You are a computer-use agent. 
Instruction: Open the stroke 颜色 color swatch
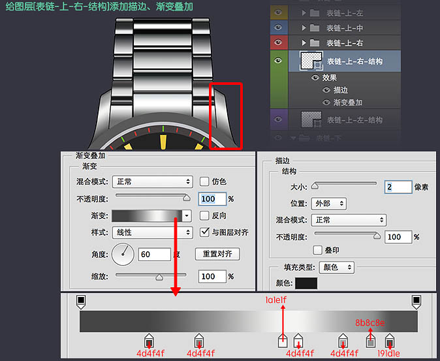[x=306, y=283]
